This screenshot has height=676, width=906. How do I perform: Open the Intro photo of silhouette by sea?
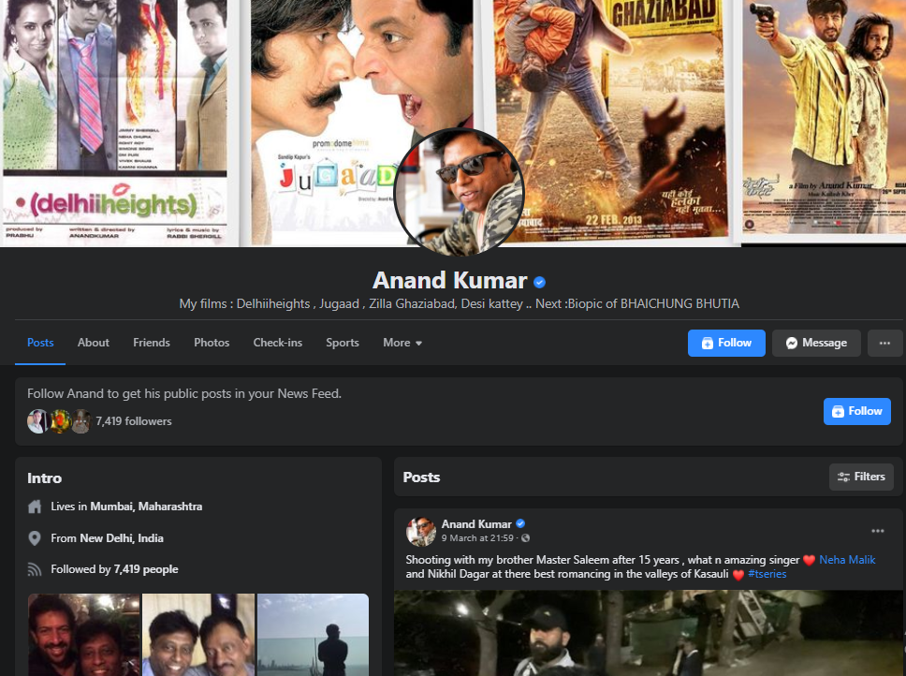point(313,635)
